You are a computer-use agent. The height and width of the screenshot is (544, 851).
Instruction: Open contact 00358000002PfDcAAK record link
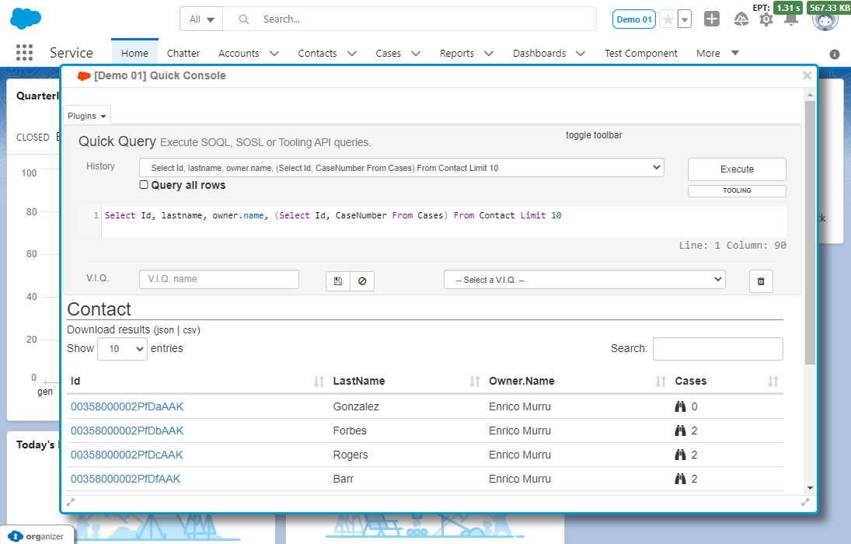(127, 455)
